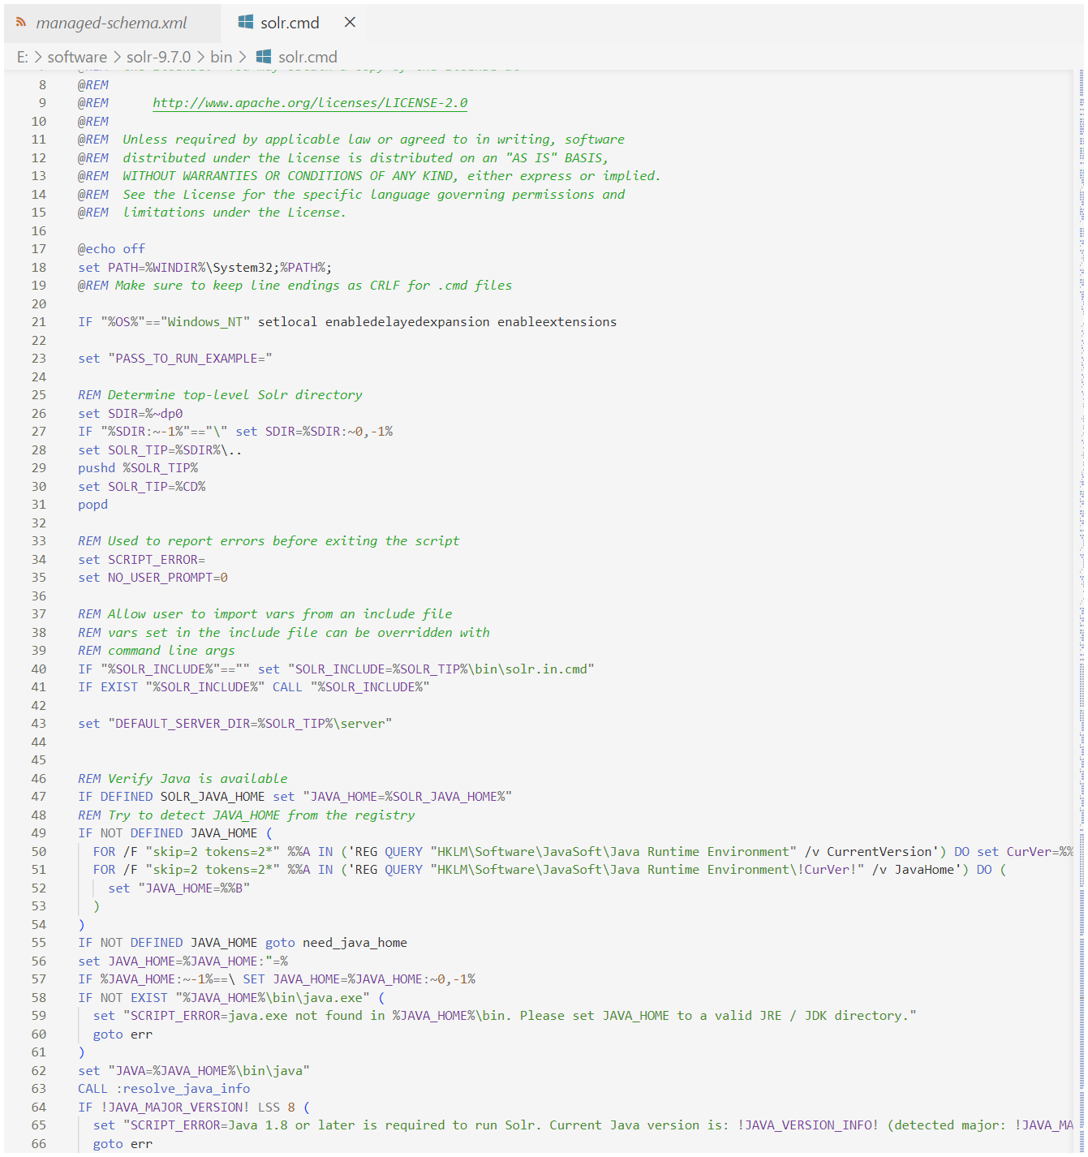Click line number 17 in the gutter

39,249
